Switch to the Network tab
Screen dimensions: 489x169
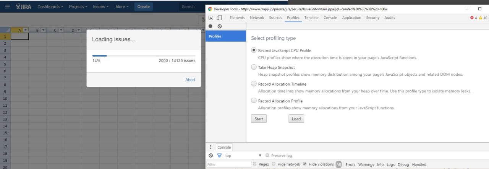[x=257, y=18]
